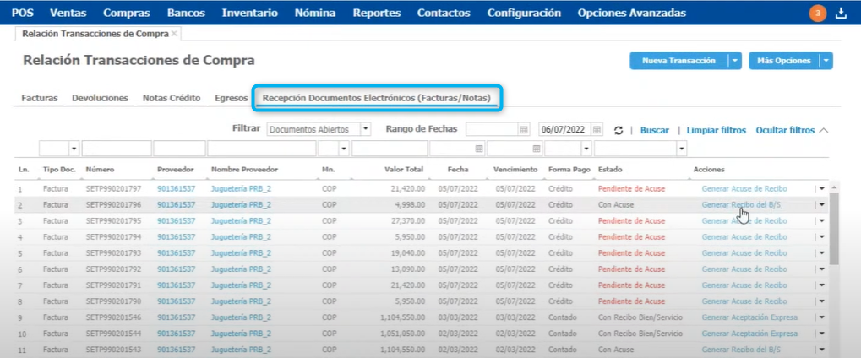This screenshot has height=358, width=861.
Task: Open calendar icon in Vencimiento column filter
Action: tap(537, 149)
